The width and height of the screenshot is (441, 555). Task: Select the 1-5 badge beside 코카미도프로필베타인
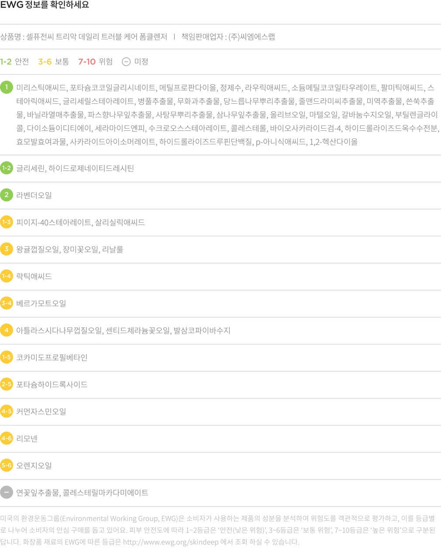click(7, 357)
